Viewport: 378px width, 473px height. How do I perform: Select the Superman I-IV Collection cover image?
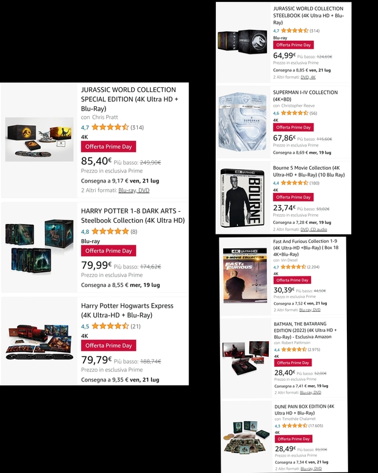[243, 121]
